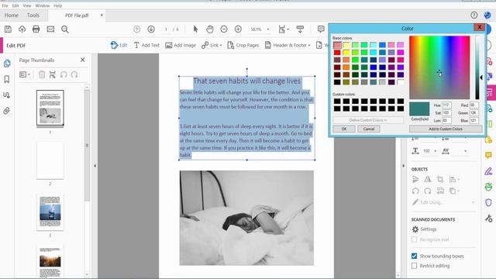Viewport: 496px width, 279px height.
Task: Go to next page arrow
Action: [x=151, y=29]
